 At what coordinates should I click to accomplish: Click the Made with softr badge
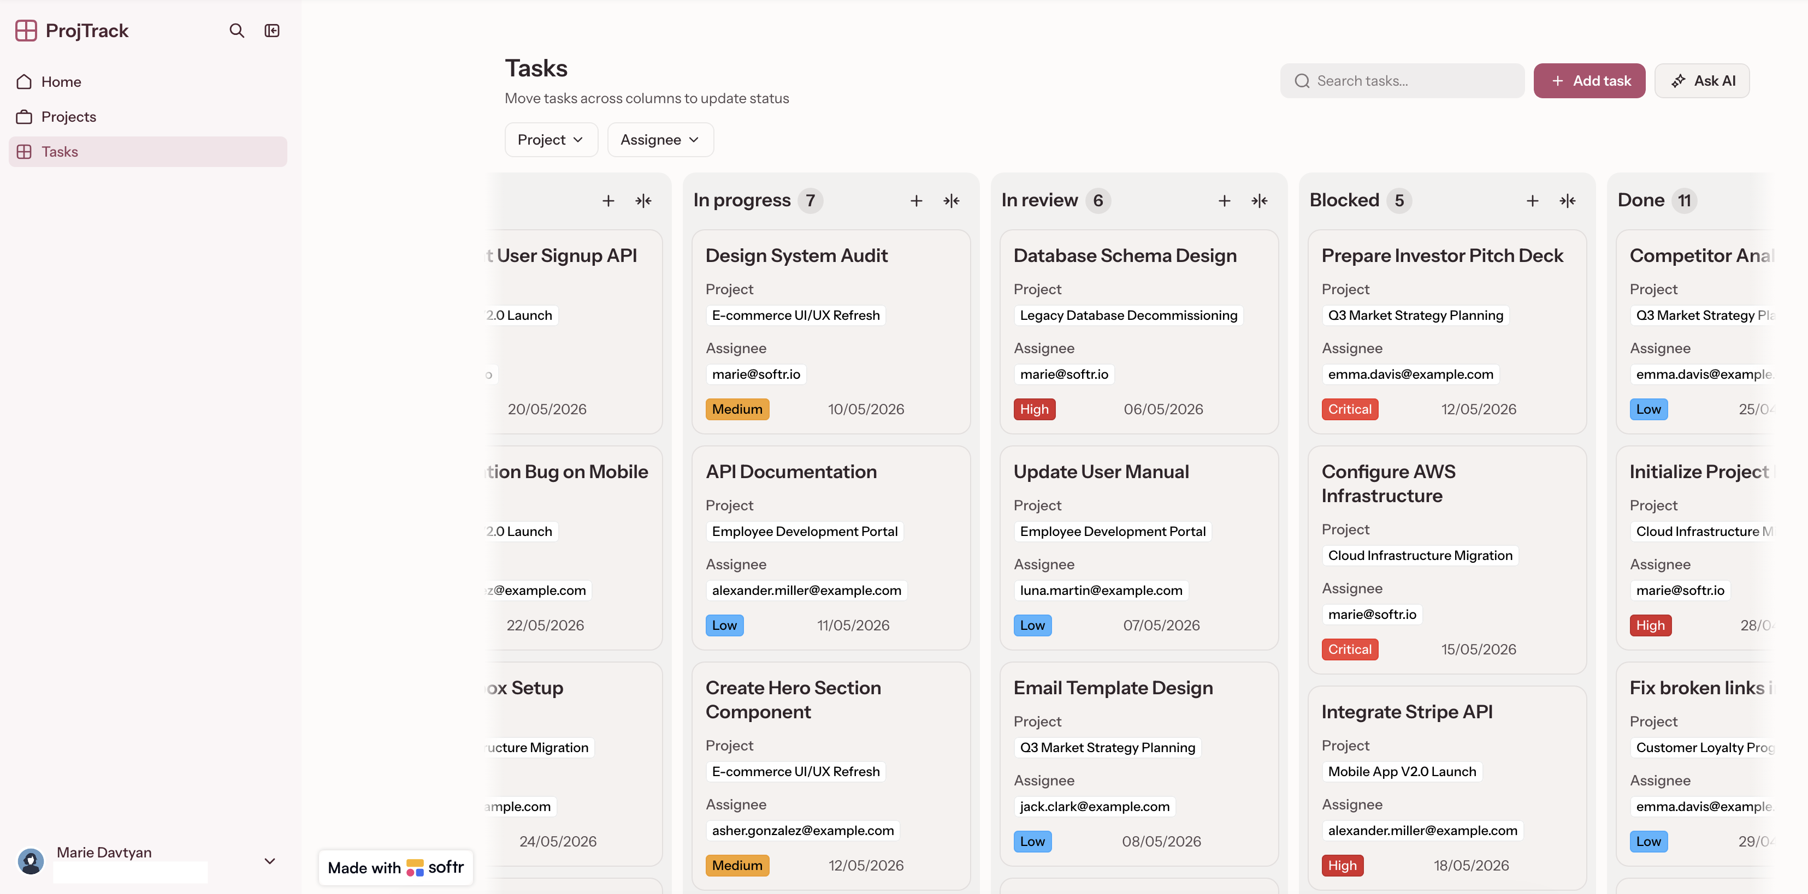[x=396, y=867]
